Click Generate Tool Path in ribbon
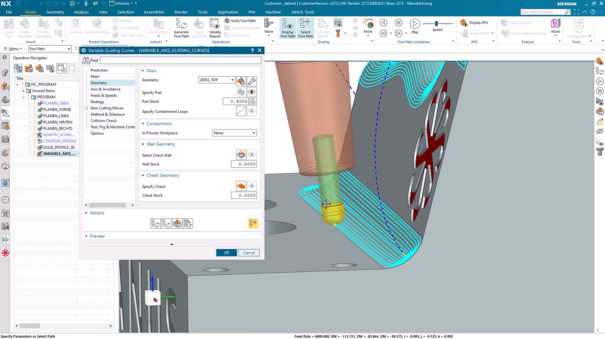 [181, 28]
